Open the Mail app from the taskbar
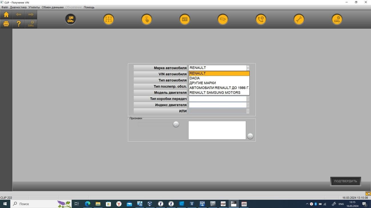371x208 pixels. tap(129, 204)
